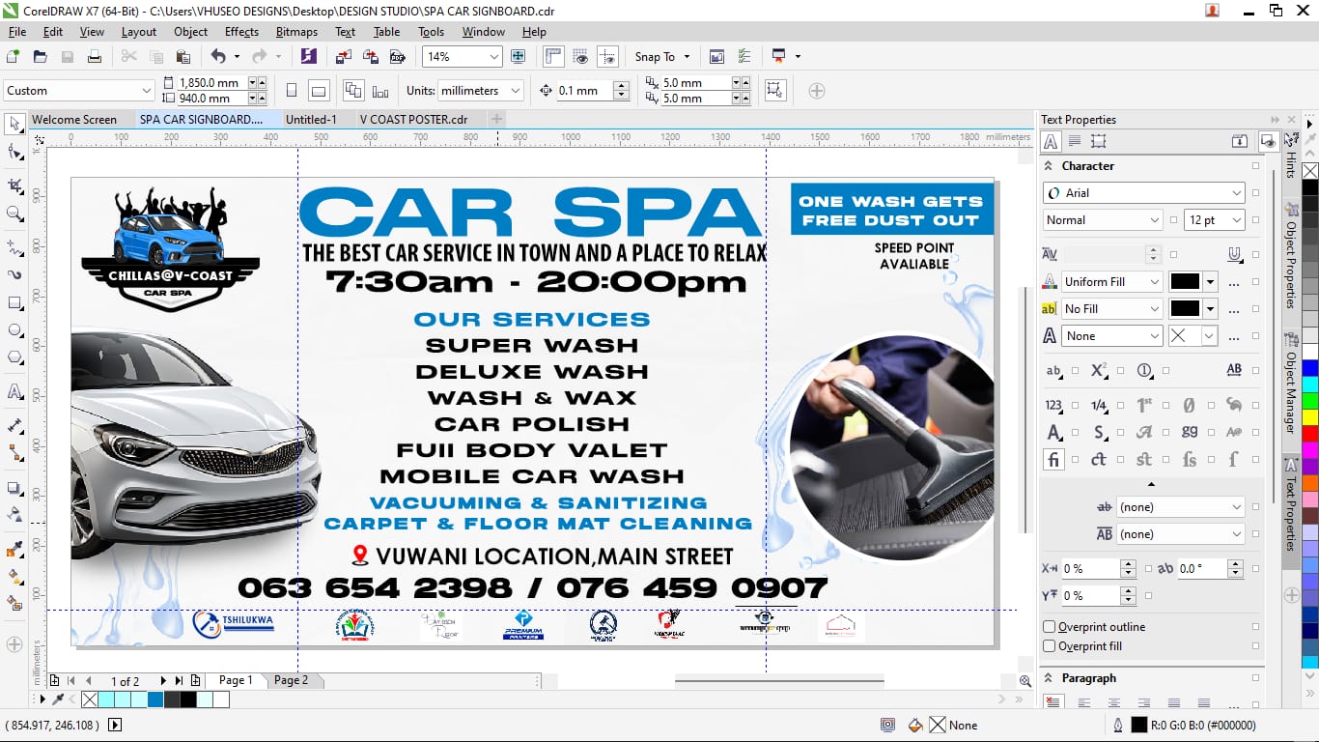This screenshot has height=742, width=1319.
Task: Open the Effects menu
Action: pos(241,32)
